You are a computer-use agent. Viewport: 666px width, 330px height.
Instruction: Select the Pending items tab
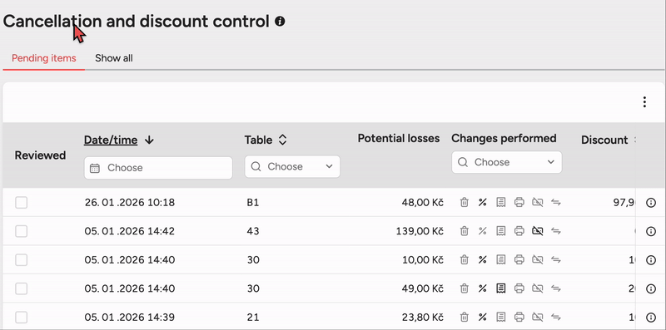click(x=44, y=58)
